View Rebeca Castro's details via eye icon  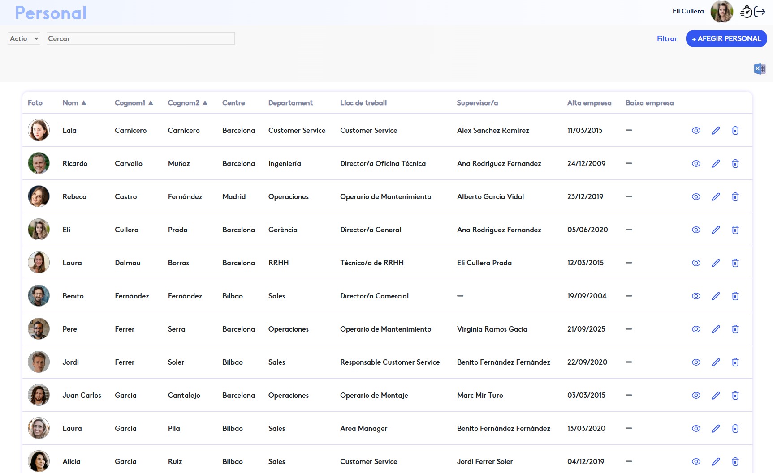pyautogui.click(x=696, y=197)
